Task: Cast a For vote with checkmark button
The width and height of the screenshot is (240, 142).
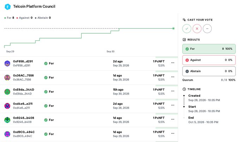Action: point(187,29)
